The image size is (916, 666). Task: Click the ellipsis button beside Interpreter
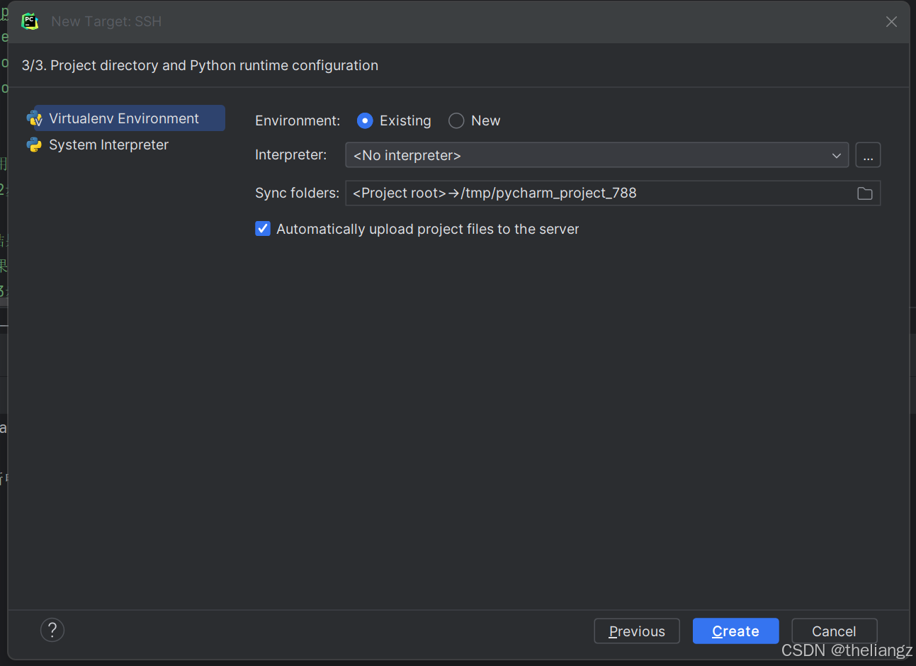[x=868, y=155]
